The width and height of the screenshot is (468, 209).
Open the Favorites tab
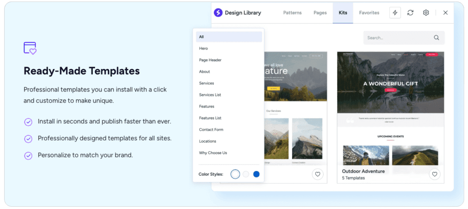tap(369, 13)
